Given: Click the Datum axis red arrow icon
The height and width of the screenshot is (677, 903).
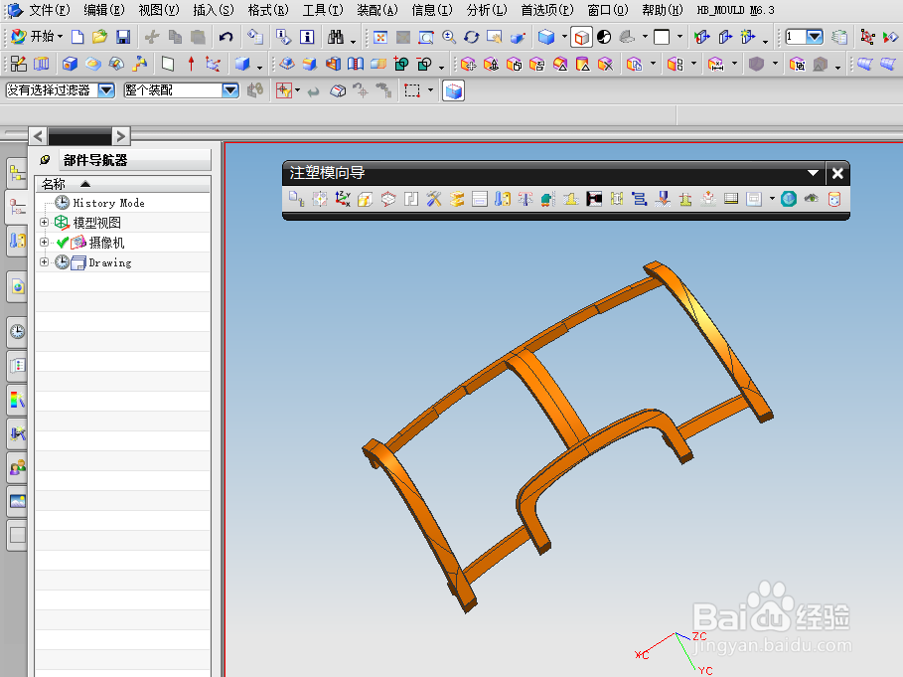Looking at the screenshot, I should [191, 64].
